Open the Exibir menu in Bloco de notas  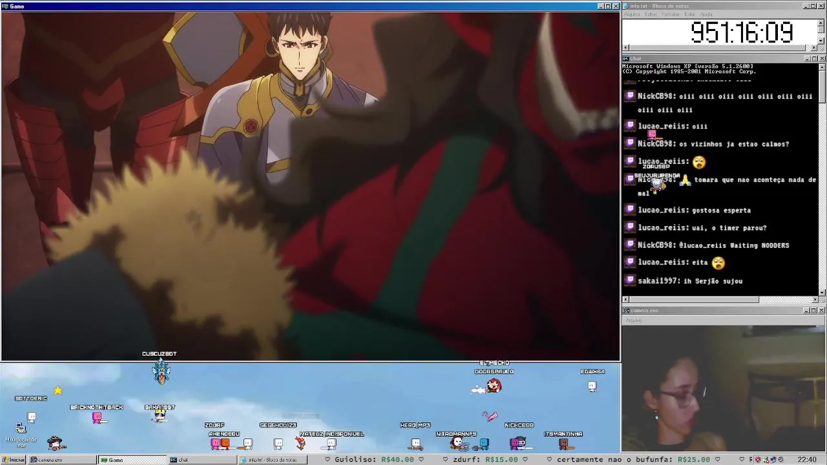(x=690, y=14)
